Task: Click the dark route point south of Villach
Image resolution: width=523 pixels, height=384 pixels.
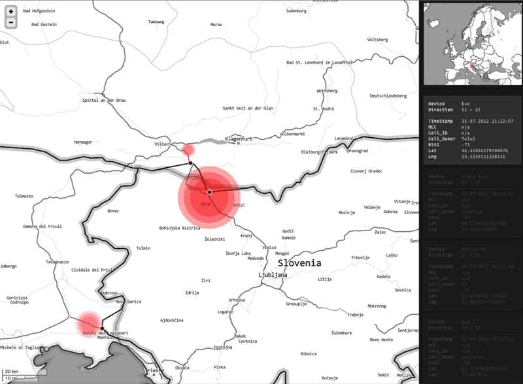Action: (x=190, y=163)
